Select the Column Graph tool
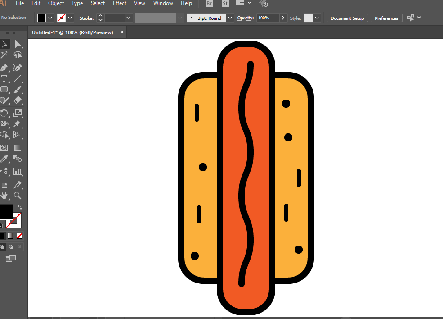Image resolution: width=443 pixels, height=319 pixels. coord(18,172)
